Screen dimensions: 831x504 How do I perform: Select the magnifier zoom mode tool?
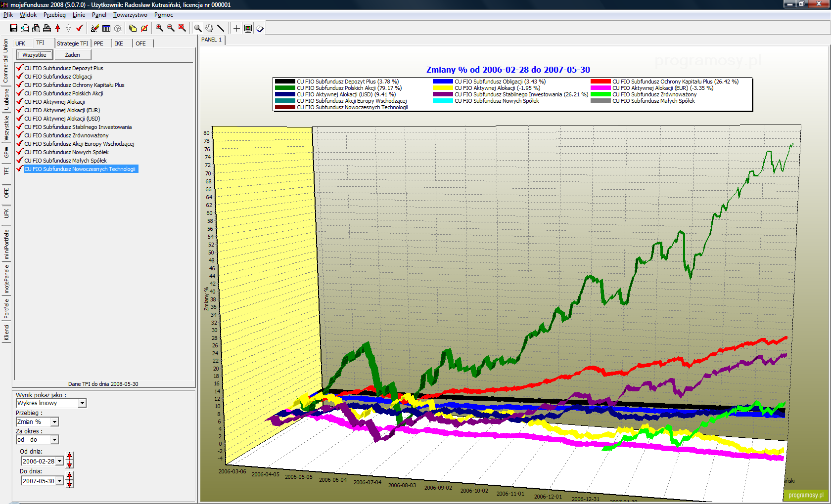point(198,28)
